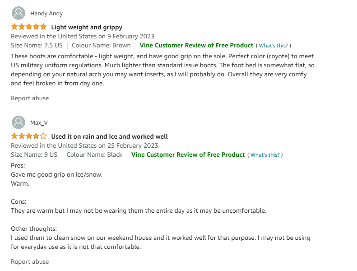357x271 pixels.
Task: Click the five-star rating on Handy Andy's review
Action: pos(29,27)
